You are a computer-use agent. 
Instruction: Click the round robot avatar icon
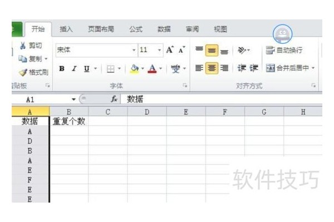282,34
